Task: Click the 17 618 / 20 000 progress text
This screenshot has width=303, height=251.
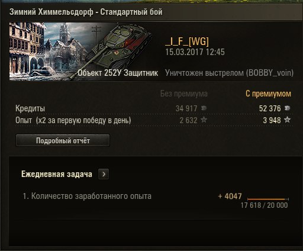Action: 264,205
